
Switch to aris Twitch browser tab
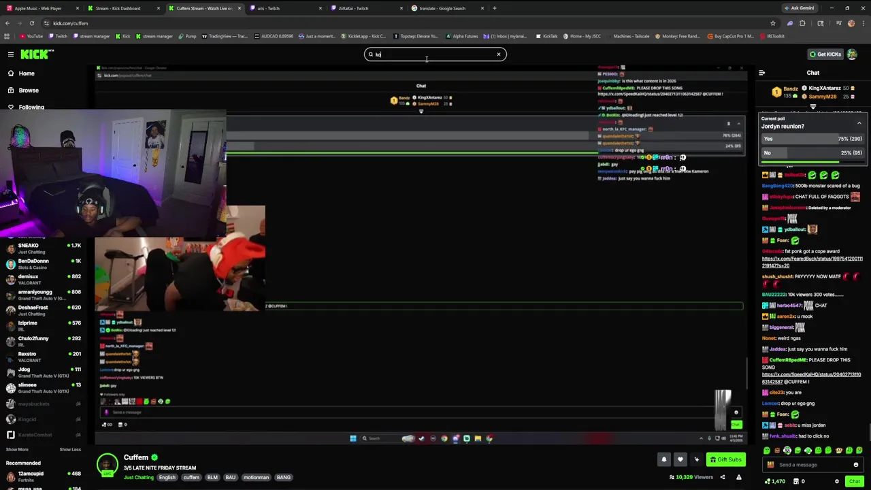click(285, 8)
